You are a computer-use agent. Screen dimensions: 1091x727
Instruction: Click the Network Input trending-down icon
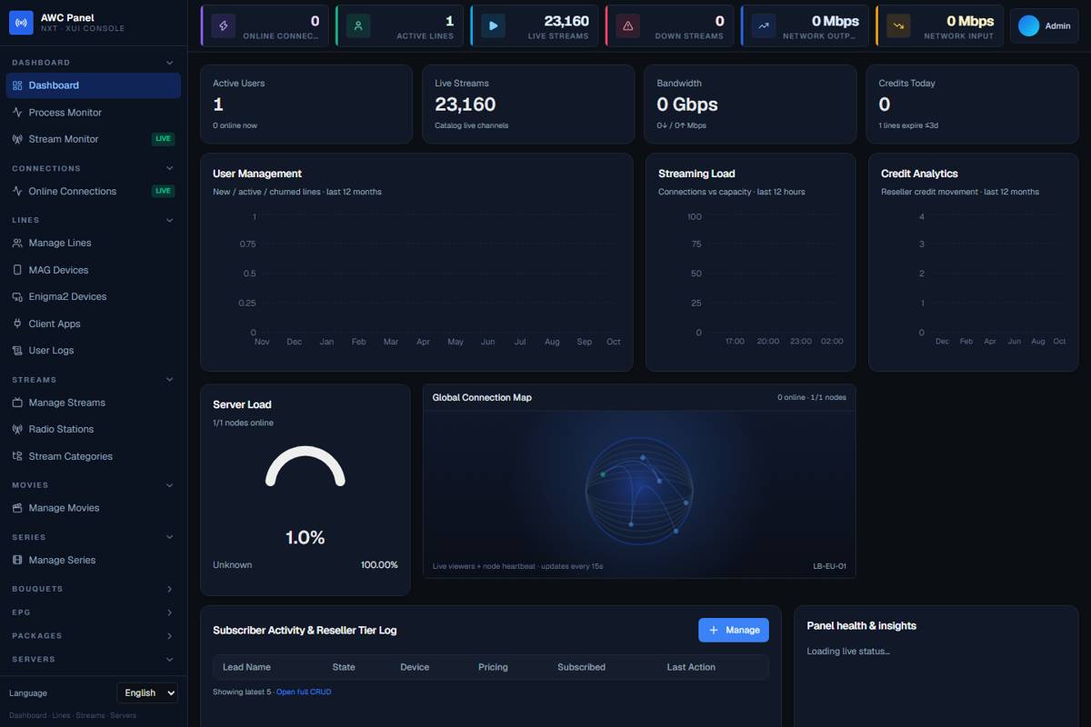point(898,25)
